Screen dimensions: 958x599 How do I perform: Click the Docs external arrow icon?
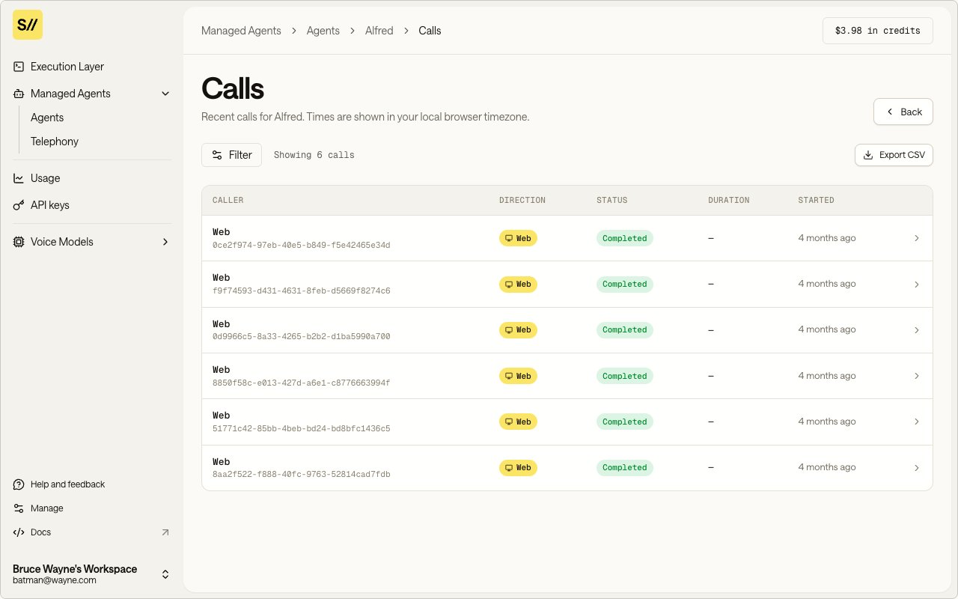coord(165,532)
